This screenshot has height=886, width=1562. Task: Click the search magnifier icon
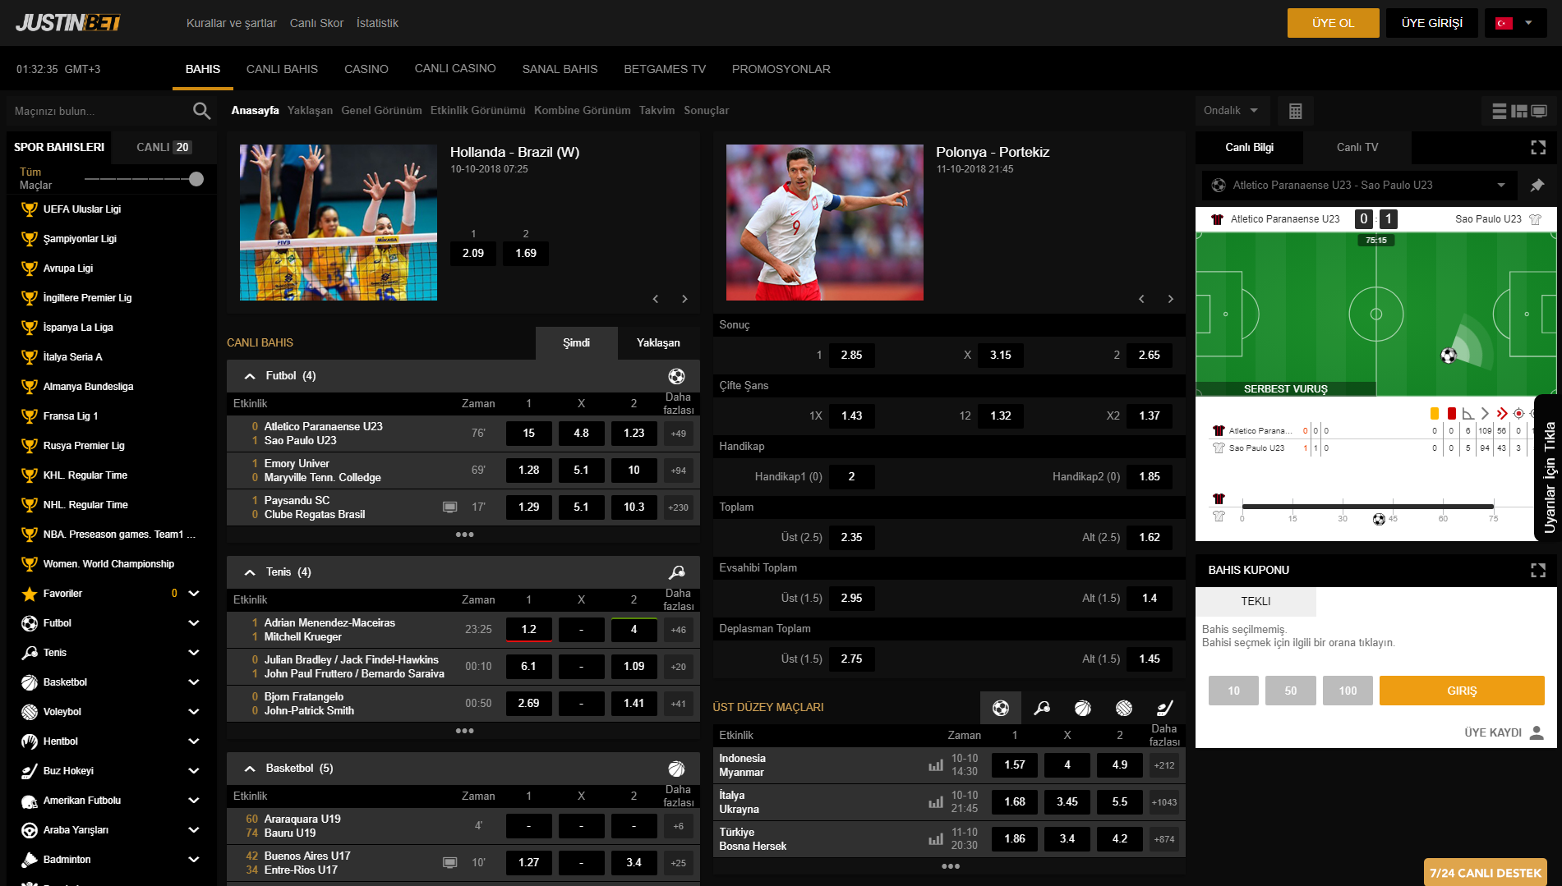201,111
